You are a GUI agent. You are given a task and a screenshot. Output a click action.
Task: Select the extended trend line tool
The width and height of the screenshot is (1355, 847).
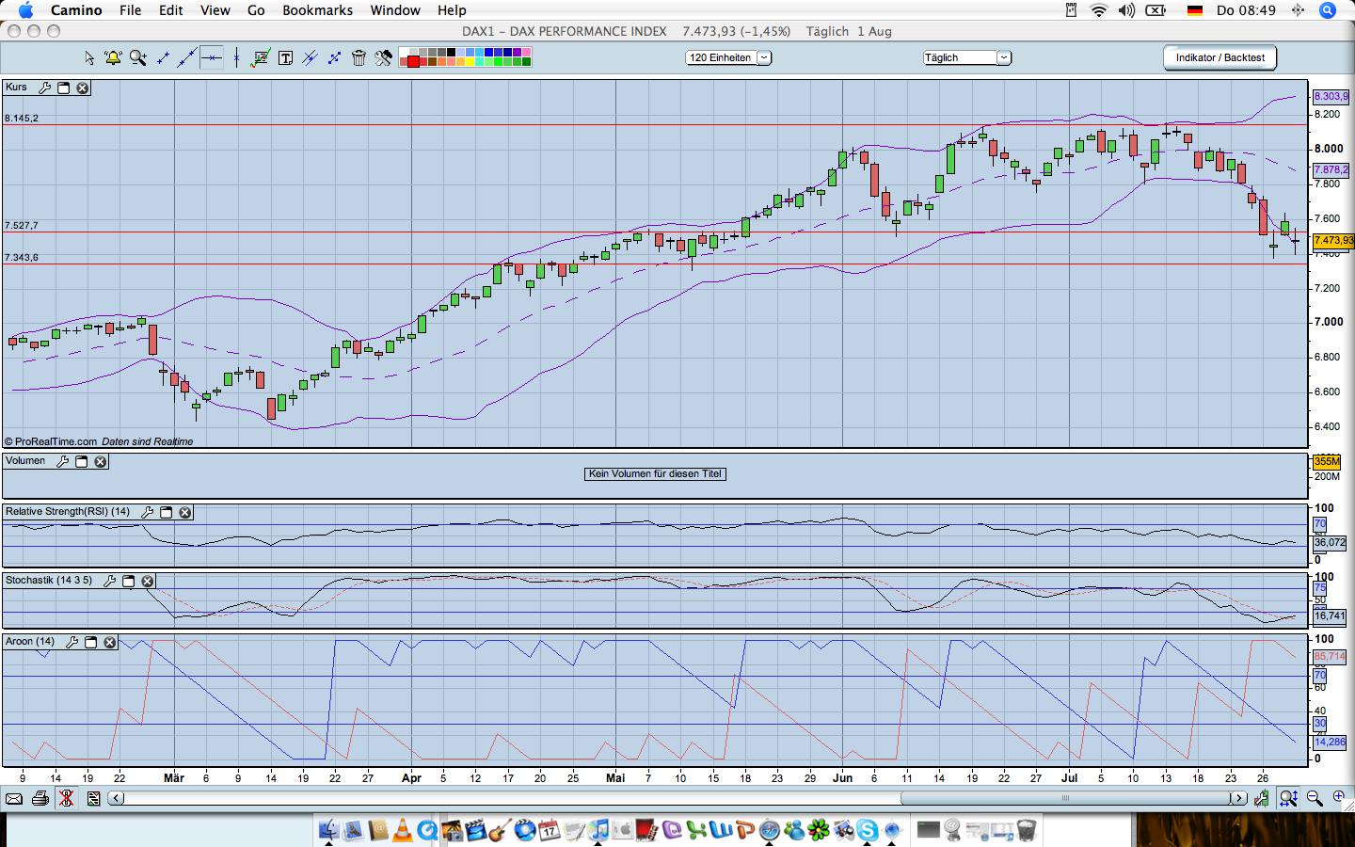point(187,58)
